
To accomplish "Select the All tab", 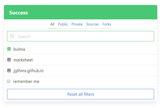I will [x=52, y=24].
